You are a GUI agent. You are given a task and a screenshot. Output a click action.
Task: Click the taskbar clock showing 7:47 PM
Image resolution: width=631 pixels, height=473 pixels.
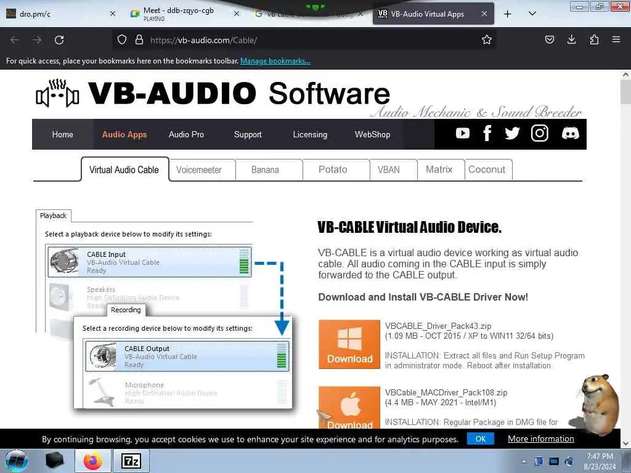pos(600,461)
